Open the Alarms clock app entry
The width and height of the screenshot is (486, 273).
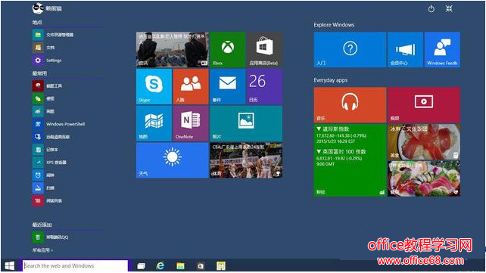click(44, 175)
